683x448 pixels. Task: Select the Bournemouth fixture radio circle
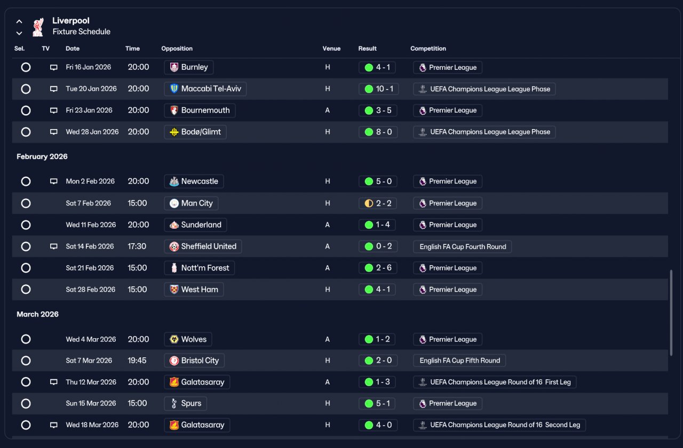tap(26, 110)
